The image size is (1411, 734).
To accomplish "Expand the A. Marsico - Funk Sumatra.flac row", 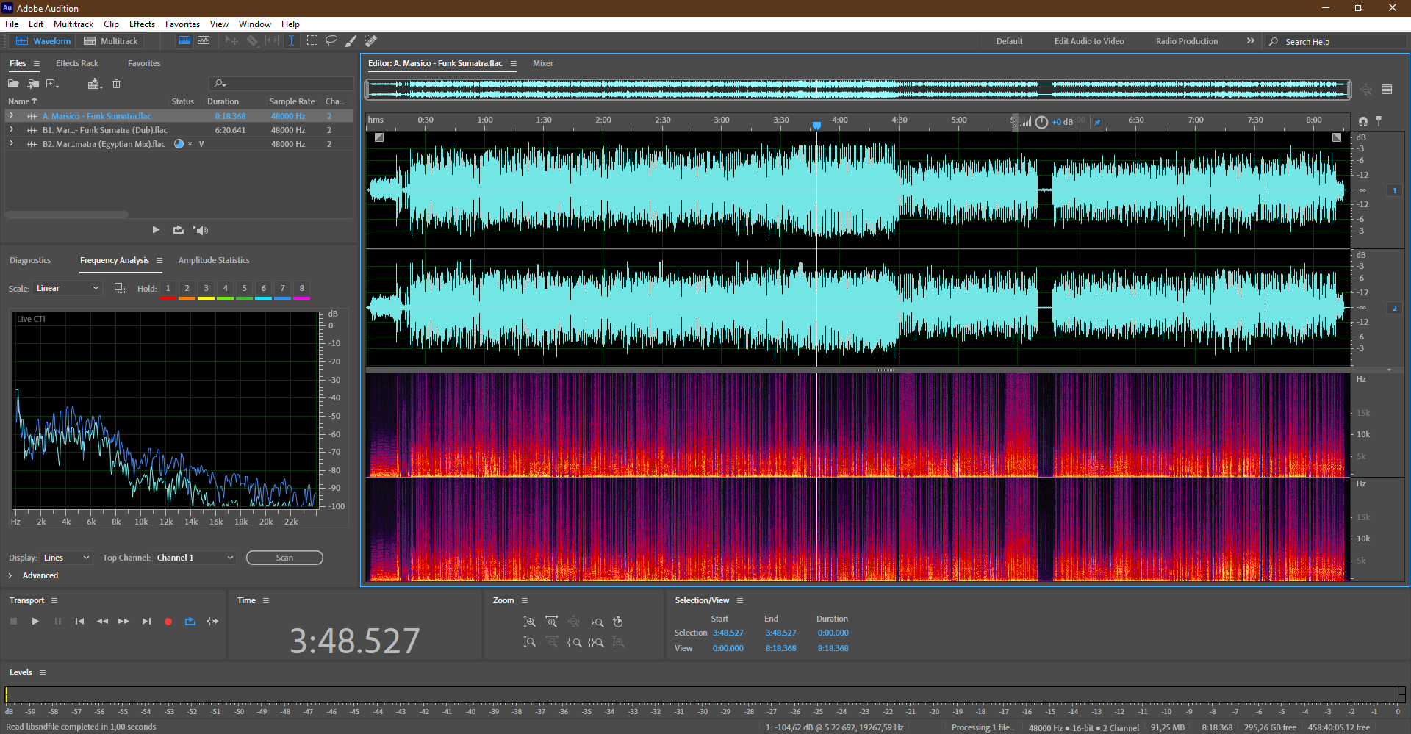I will (11, 116).
